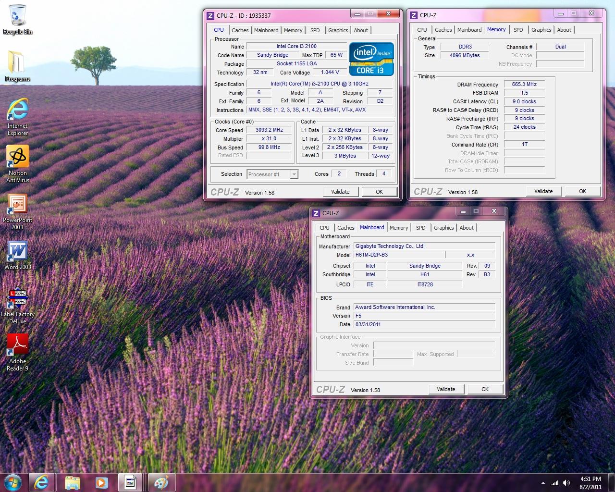
Task: Select CPU tab in the Memory window
Action: pyautogui.click(x=422, y=30)
